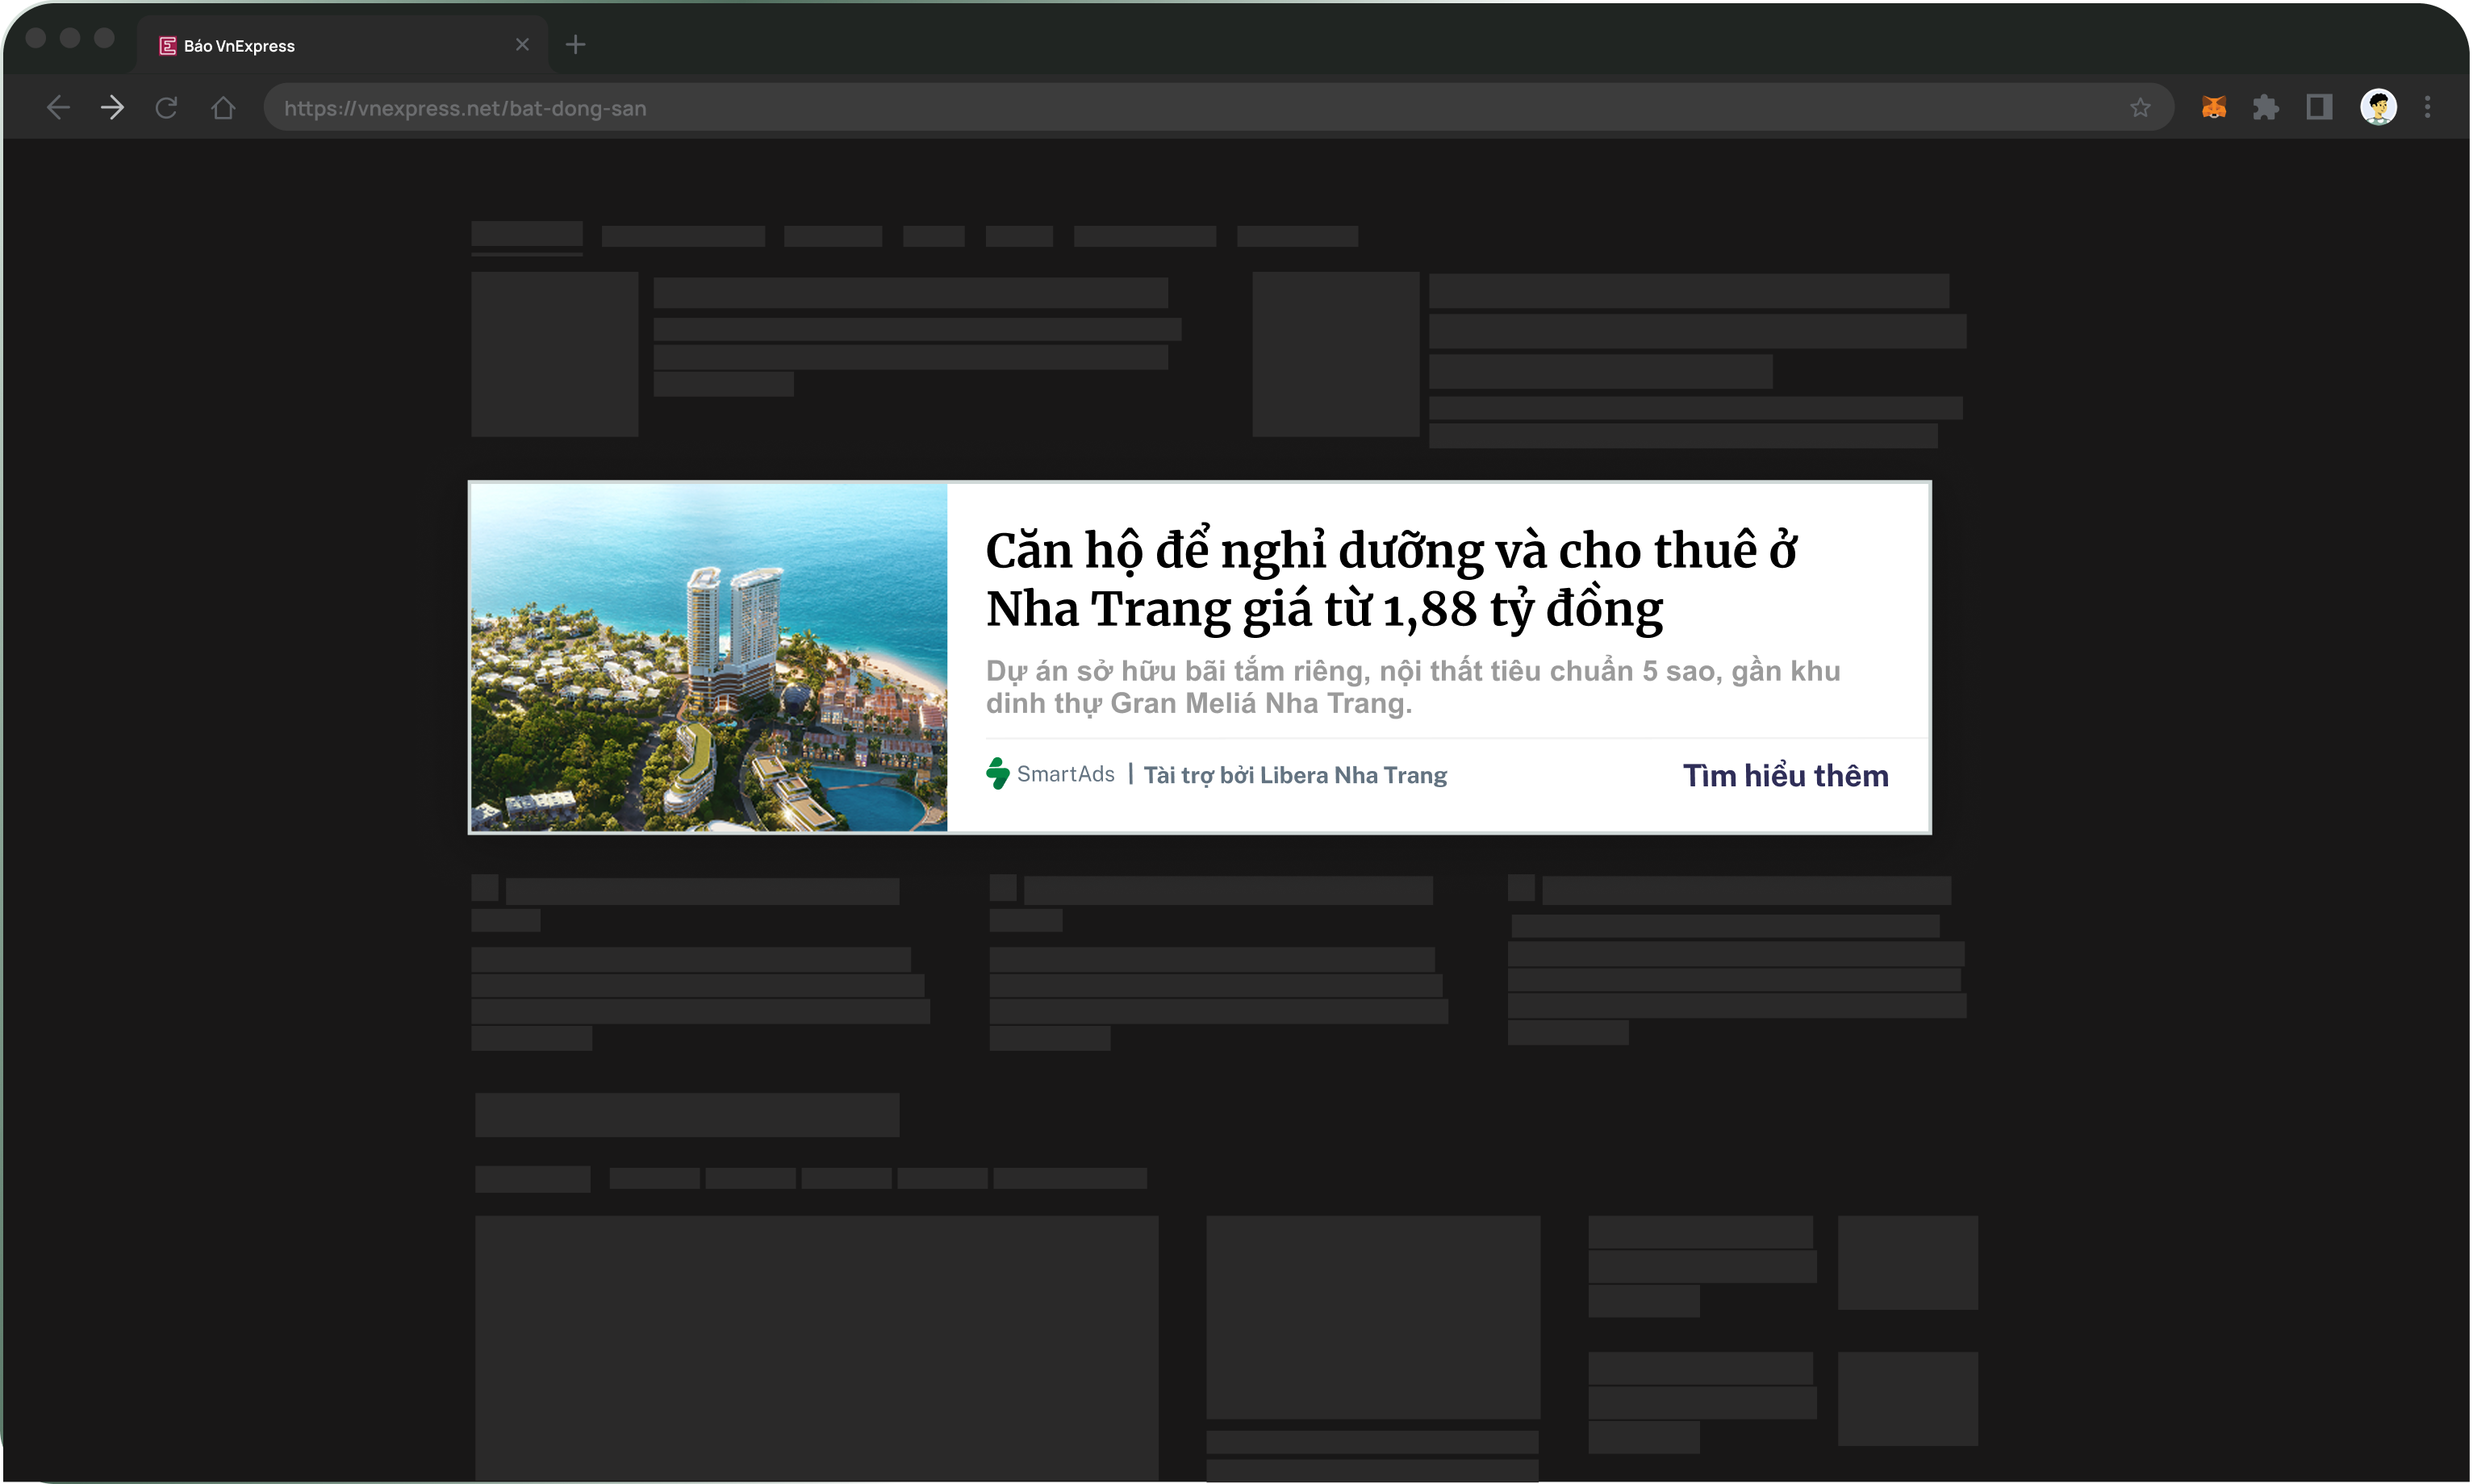
Task: Click the browser forward arrow
Action: [x=112, y=108]
